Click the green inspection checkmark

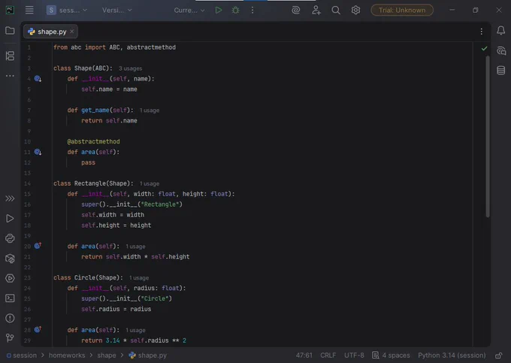coord(484,49)
